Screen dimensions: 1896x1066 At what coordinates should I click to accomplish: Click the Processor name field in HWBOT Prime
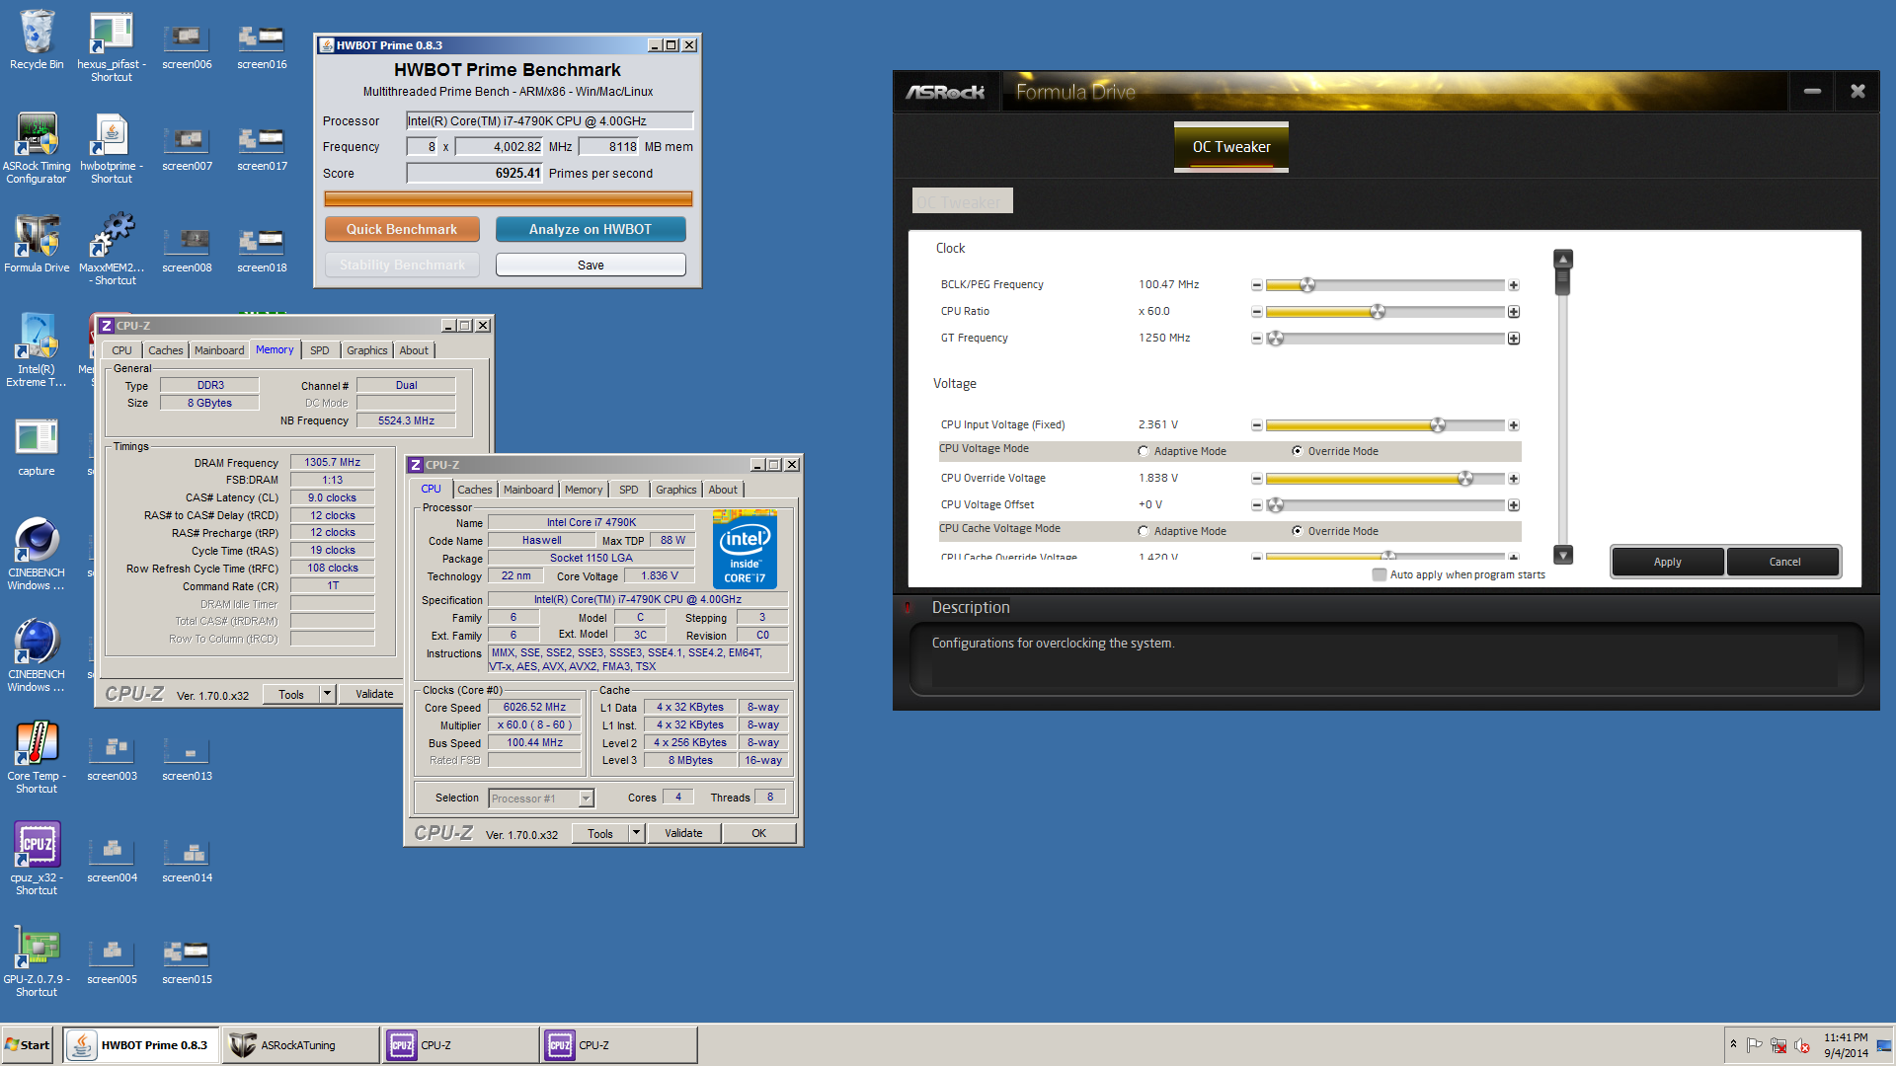[x=550, y=120]
